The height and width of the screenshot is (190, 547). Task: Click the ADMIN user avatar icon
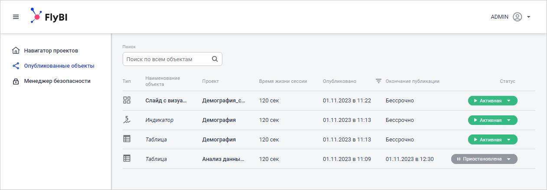517,17
